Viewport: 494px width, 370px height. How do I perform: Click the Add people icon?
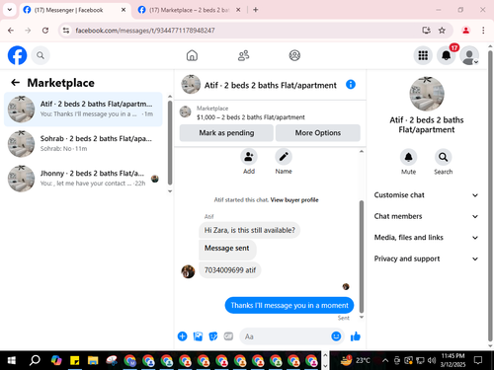point(249,157)
